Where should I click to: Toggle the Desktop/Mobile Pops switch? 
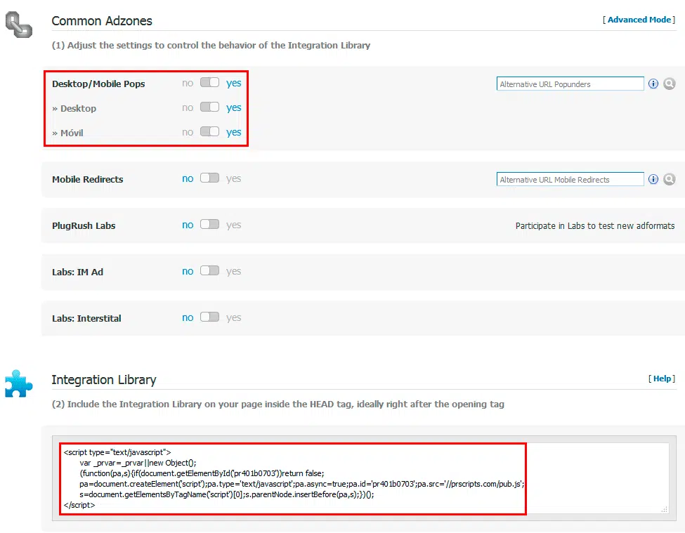tap(209, 82)
